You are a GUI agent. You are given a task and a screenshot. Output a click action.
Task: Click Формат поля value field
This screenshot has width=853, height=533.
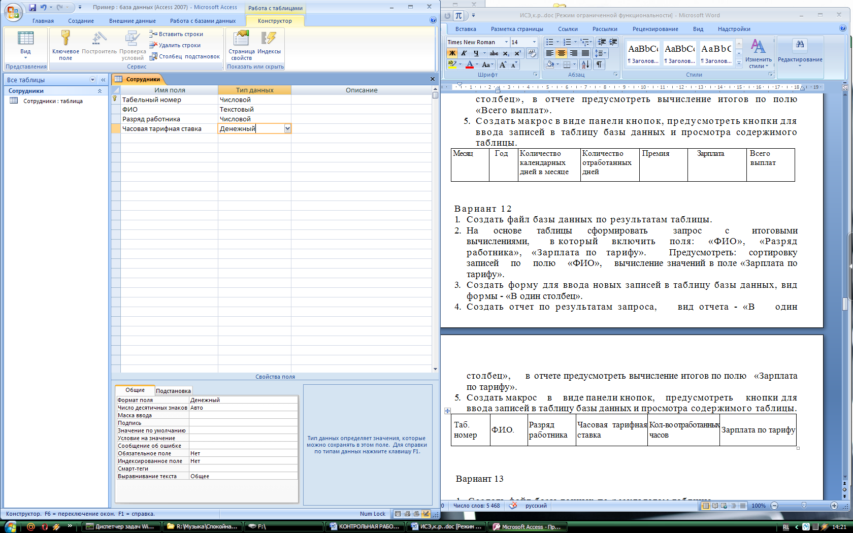pos(243,400)
